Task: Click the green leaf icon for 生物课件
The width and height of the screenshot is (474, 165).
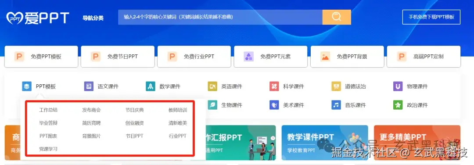Action: click(212, 105)
